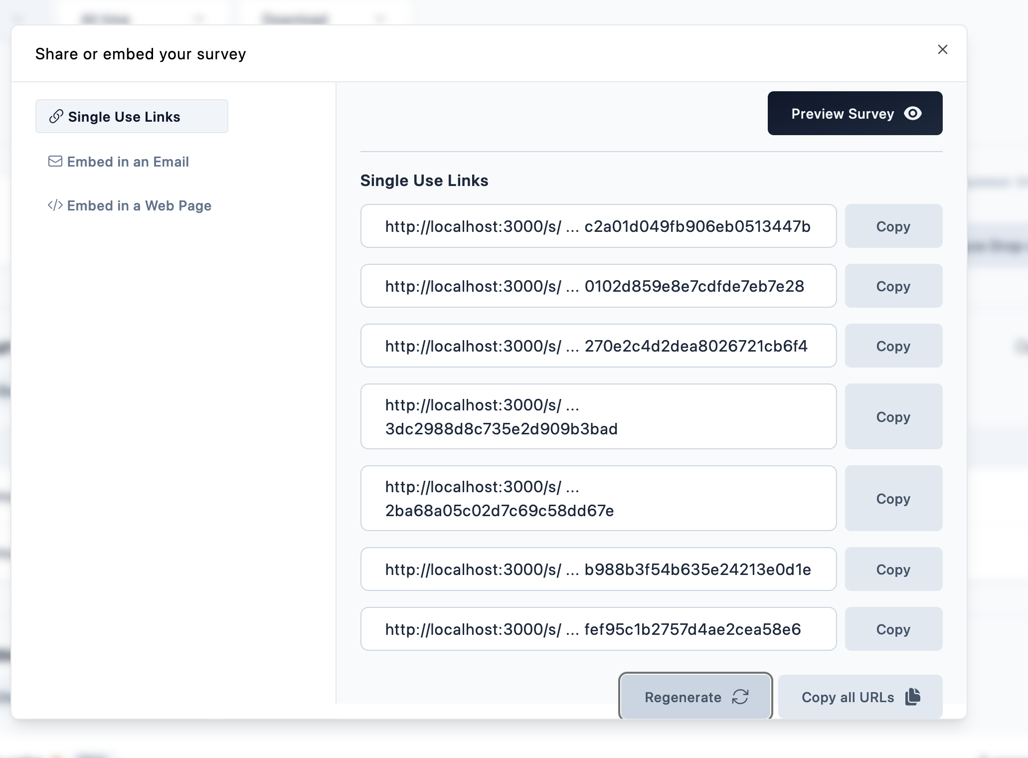This screenshot has height=758, width=1028.
Task: Click the copy icon on Copy all URLs
Action: point(912,697)
